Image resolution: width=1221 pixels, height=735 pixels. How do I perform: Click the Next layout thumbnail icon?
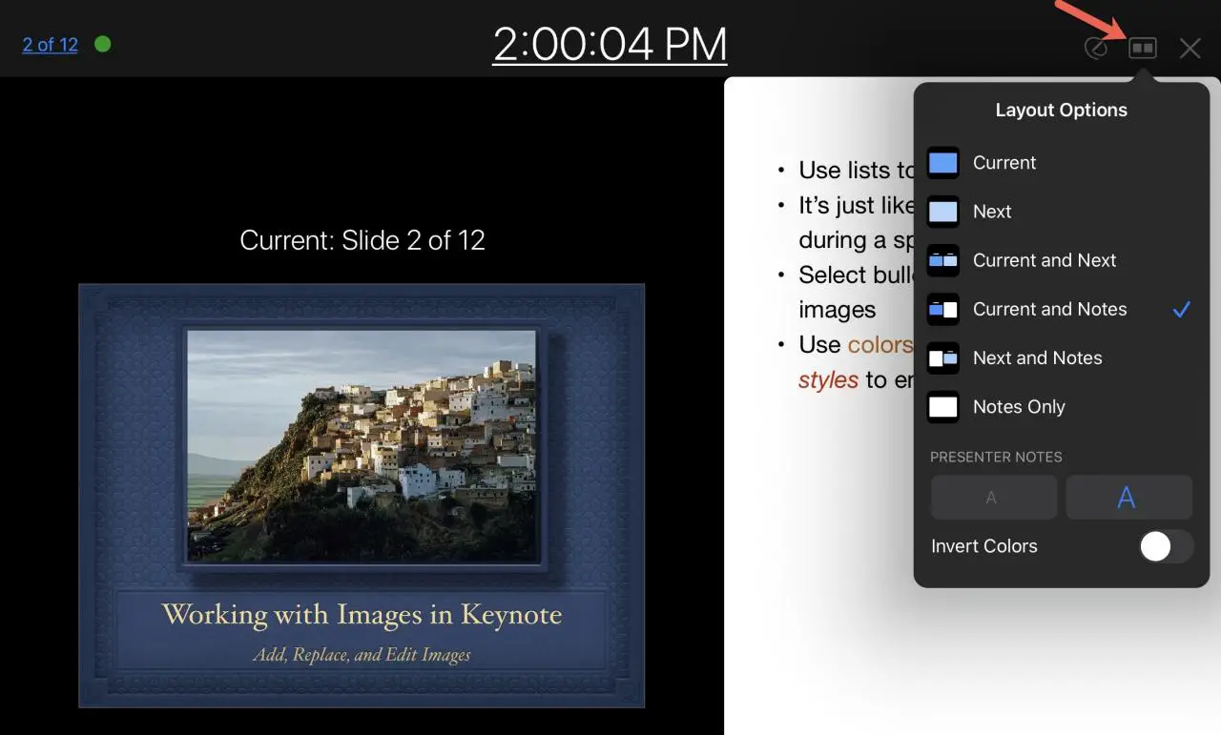[x=942, y=212]
